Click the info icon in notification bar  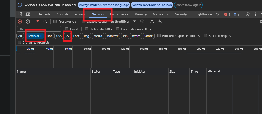pos(20,5)
